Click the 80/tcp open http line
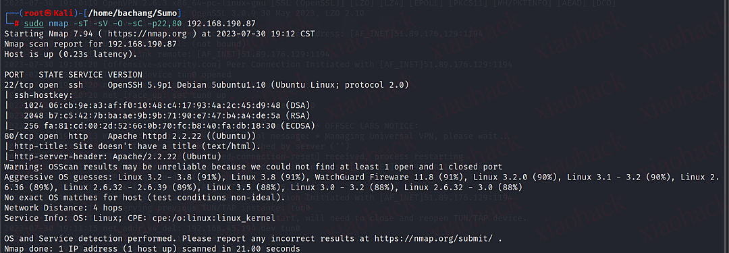Viewport: 729px width, 253px height. (x=130, y=136)
